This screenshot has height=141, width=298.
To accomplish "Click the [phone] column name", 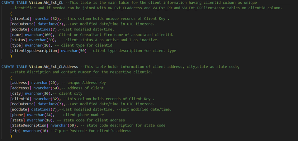I will [x=17, y=115].
